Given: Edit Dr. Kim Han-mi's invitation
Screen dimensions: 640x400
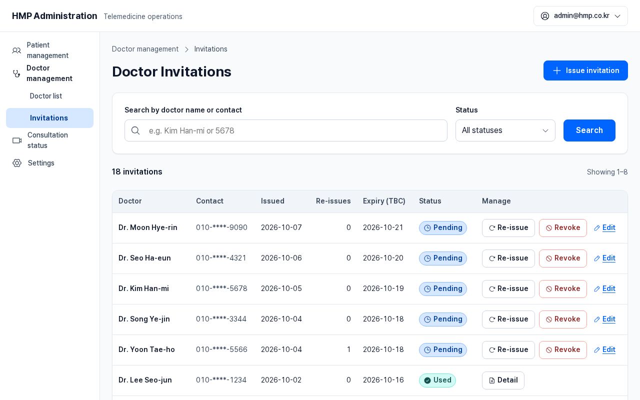Looking at the screenshot, I should [604, 289].
